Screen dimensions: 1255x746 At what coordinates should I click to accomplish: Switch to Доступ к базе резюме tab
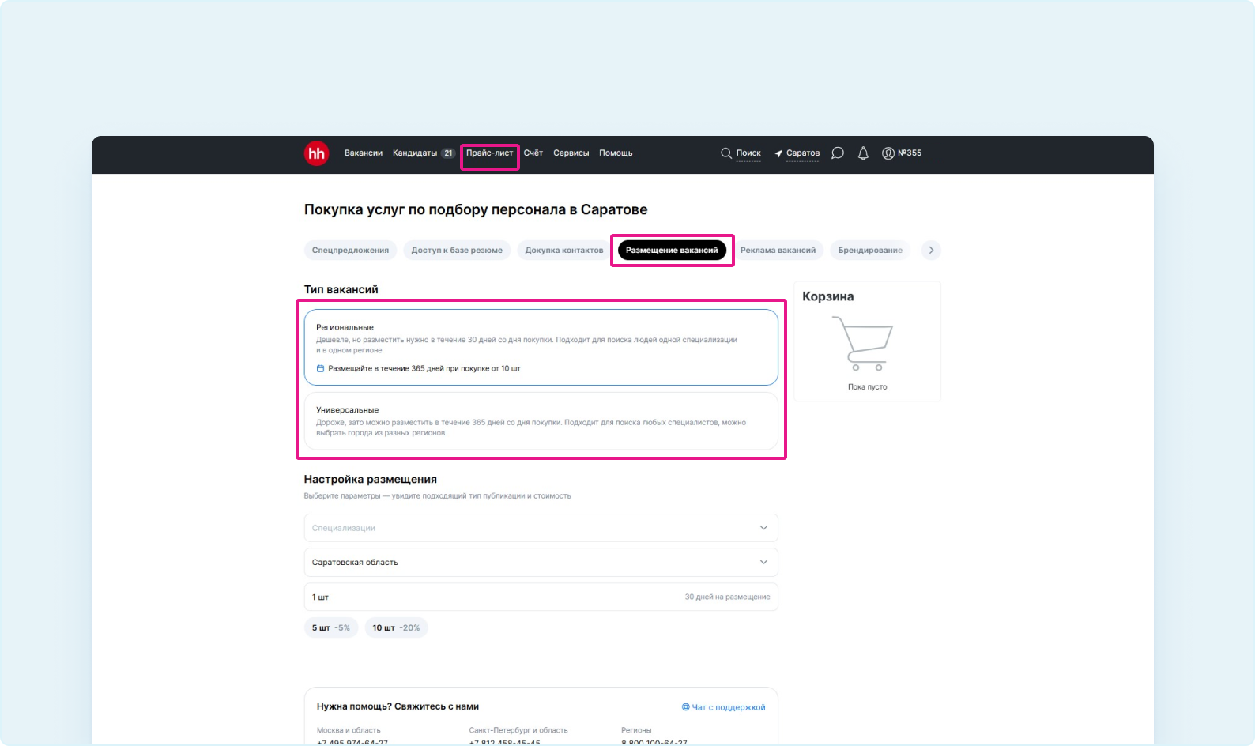point(457,251)
